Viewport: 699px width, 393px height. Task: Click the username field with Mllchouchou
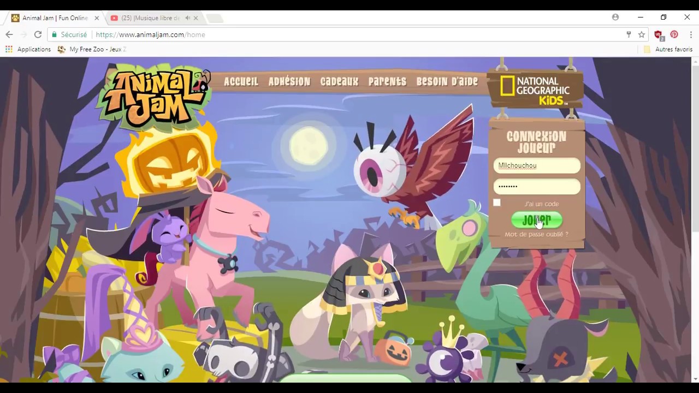pyautogui.click(x=537, y=165)
